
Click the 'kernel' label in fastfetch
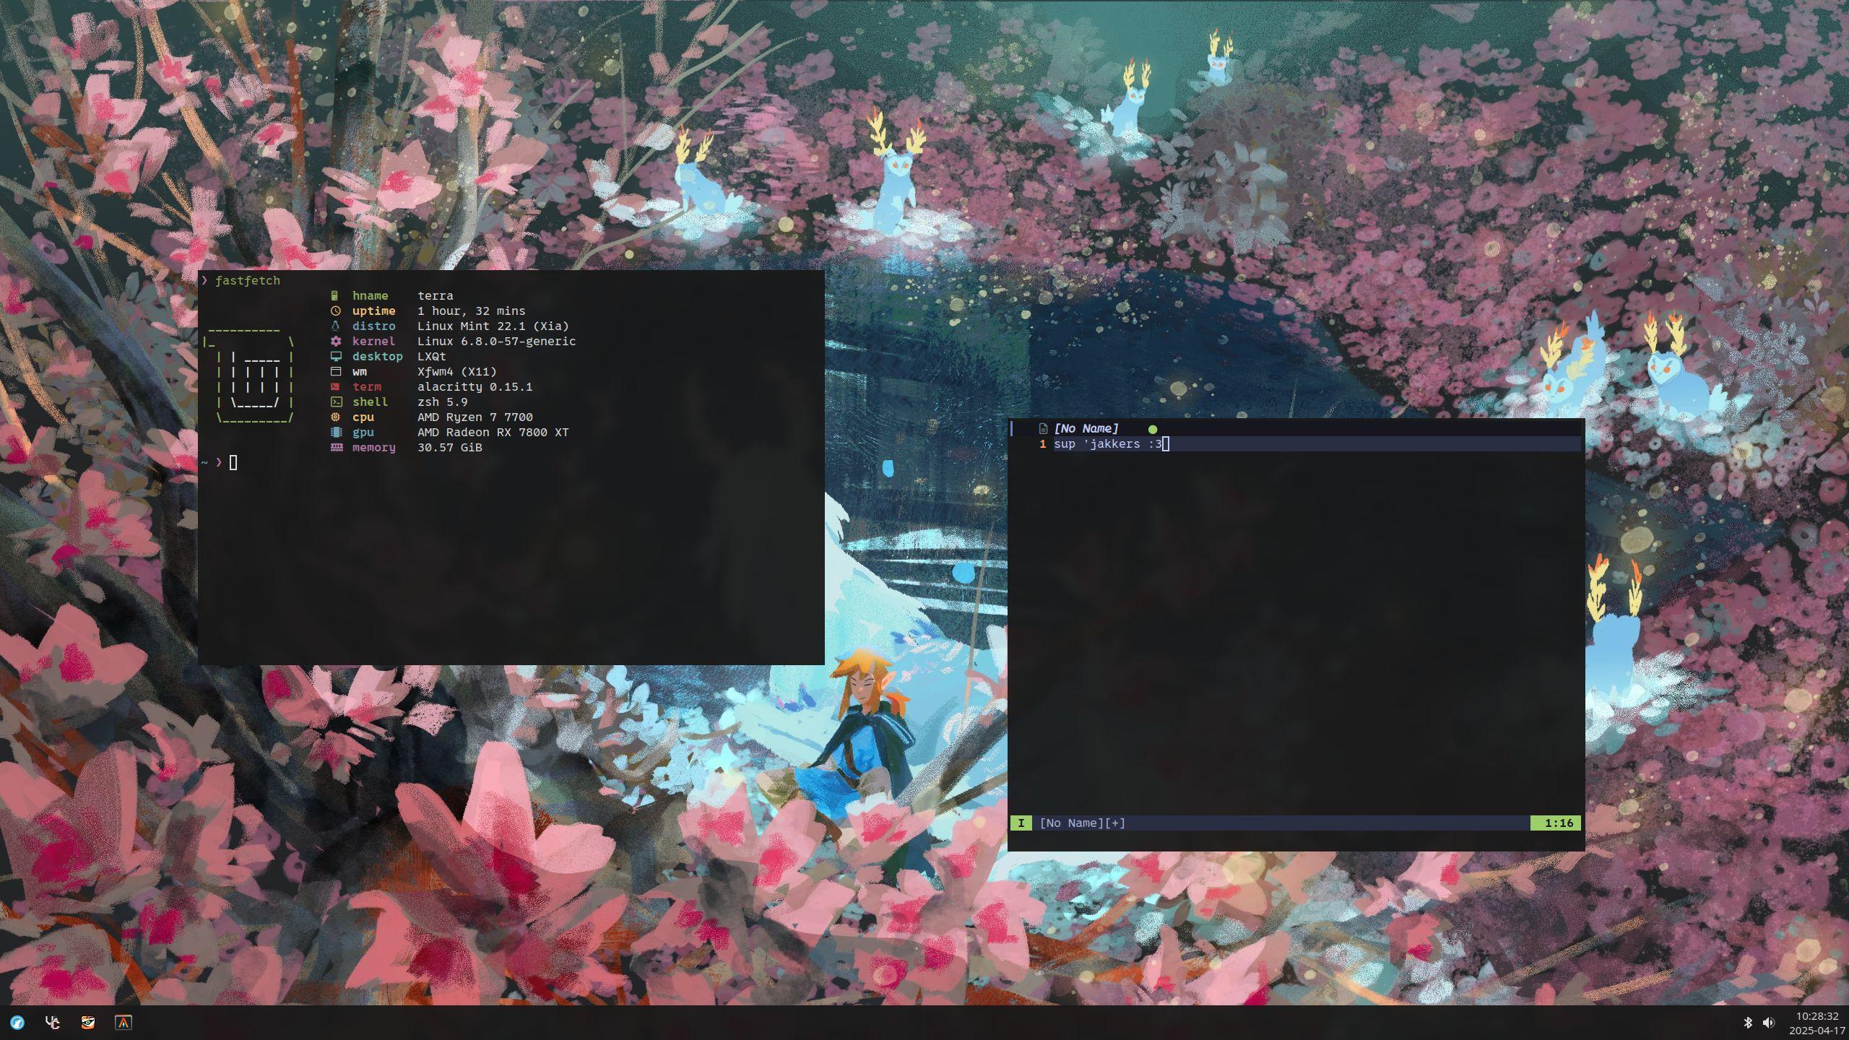373,341
